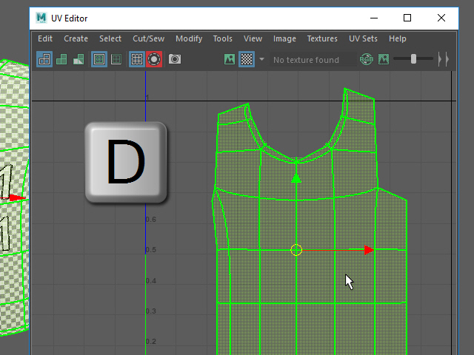The height and width of the screenshot is (355, 474).
Task: Toggle the red pixel snap icon
Action: click(154, 59)
